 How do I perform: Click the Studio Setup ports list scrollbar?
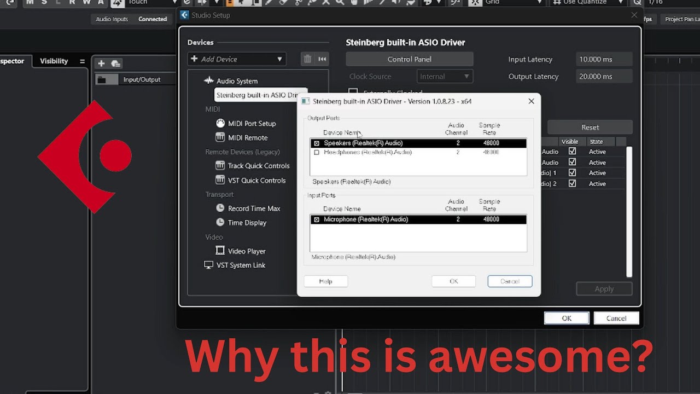click(x=629, y=211)
